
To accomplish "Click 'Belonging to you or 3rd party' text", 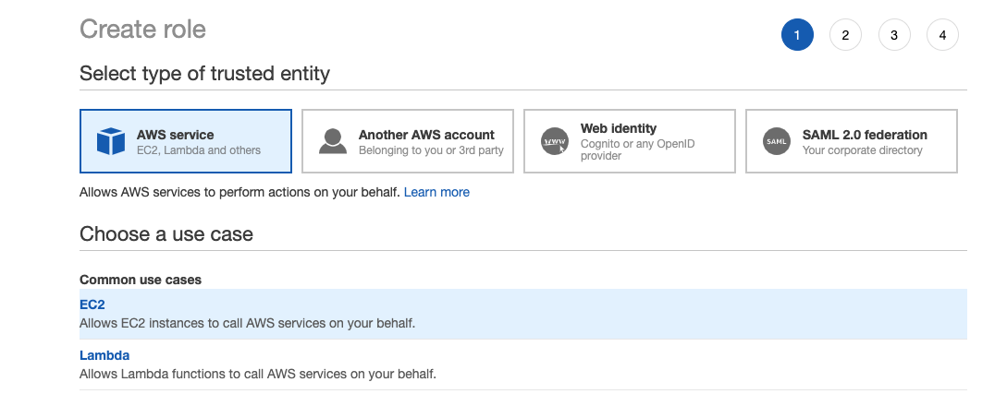I will pyautogui.click(x=431, y=150).
